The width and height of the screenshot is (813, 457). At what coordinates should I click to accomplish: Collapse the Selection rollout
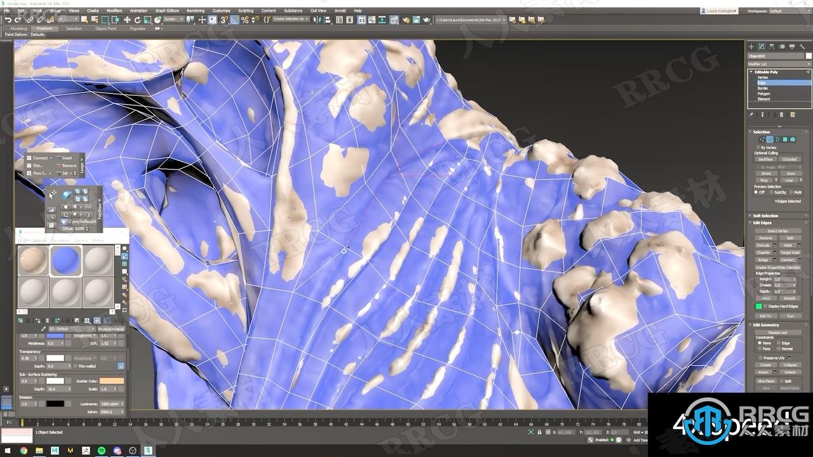click(761, 132)
